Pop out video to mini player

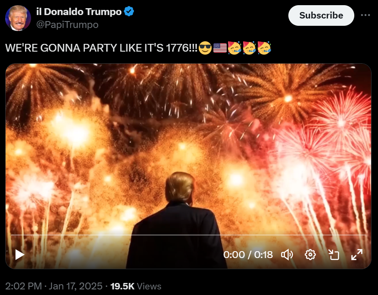tap(334, 255)
